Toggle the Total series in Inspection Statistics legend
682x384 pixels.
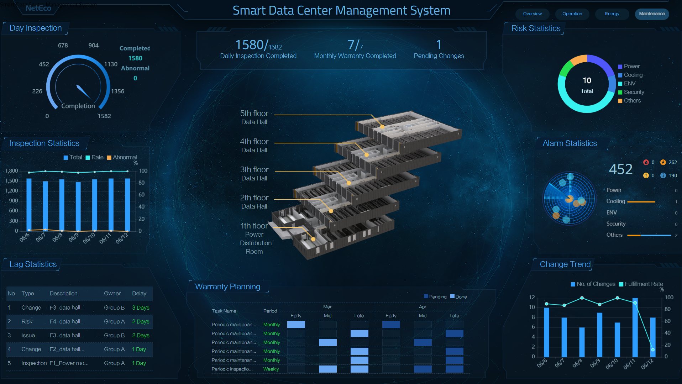73,157
